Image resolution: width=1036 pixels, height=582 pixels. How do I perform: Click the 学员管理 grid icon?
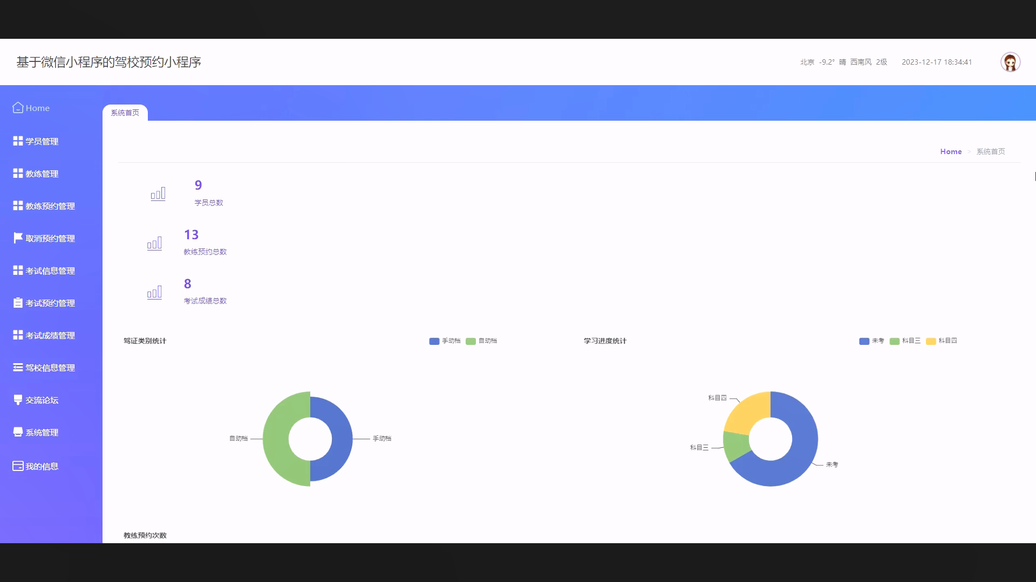click(18, 141)
